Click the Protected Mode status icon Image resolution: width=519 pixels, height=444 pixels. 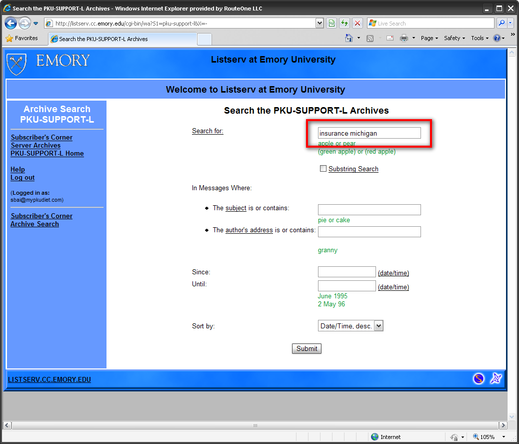pyautogui.click(x=454, y=437)
